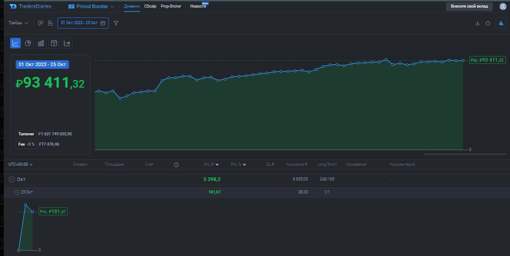Click the Long/Short column header
The image size is (510, 256).
click(x=327, y=164)
